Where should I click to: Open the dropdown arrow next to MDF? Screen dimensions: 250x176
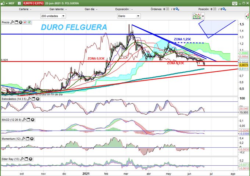tap(7, 3)
